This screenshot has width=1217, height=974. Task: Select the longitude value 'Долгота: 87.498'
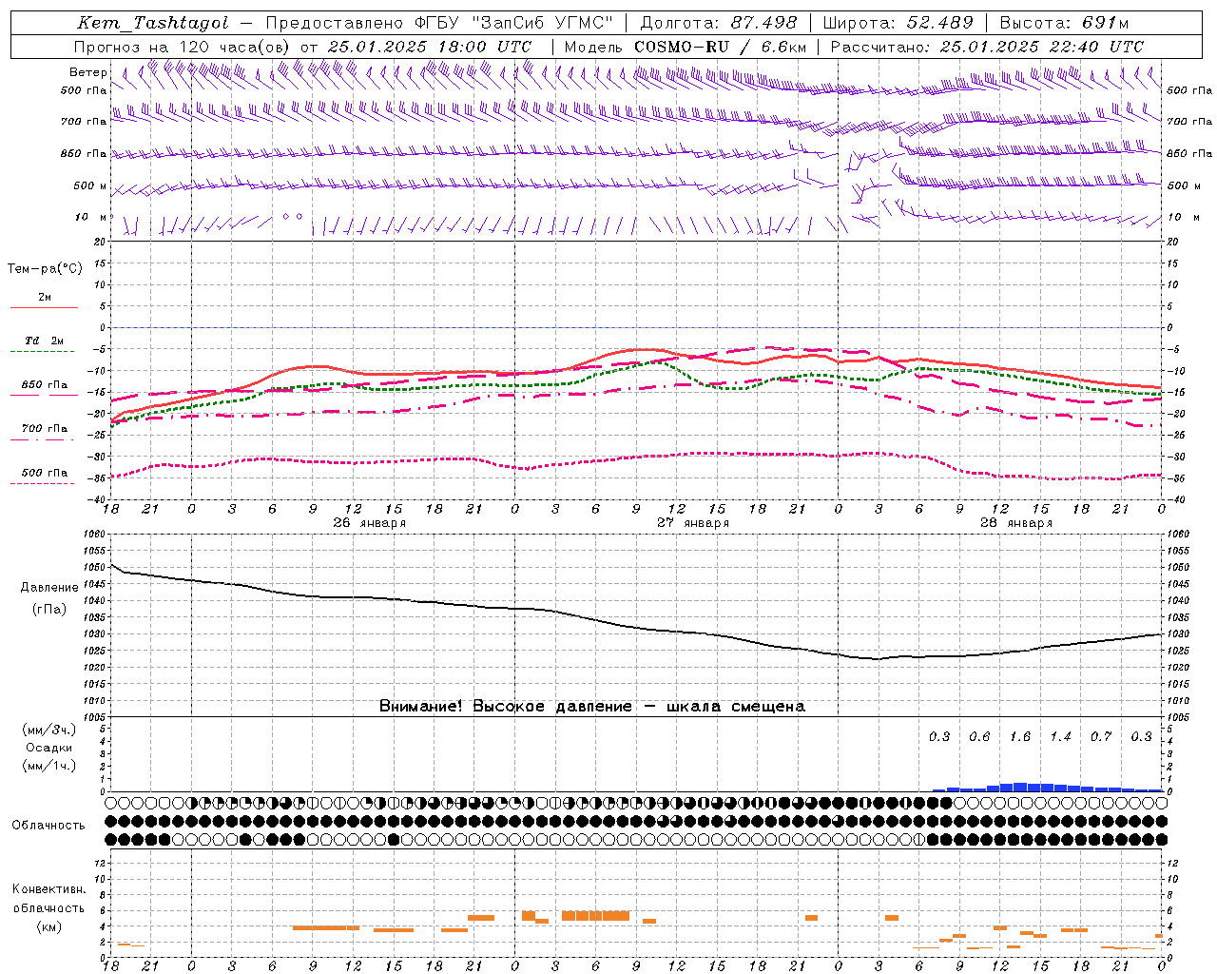(x=719, y=23)
